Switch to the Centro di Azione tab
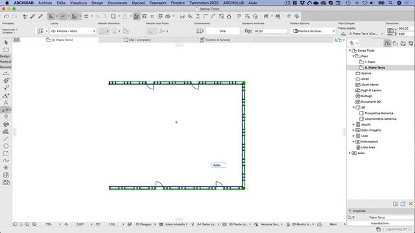The width and height of the screenshot is (415, 233). point(215,40)
